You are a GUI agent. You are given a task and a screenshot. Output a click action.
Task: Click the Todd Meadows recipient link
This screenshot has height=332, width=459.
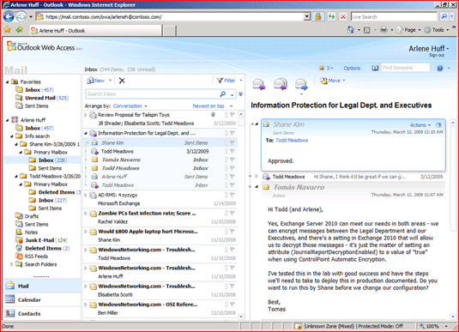tap(292, 140)
